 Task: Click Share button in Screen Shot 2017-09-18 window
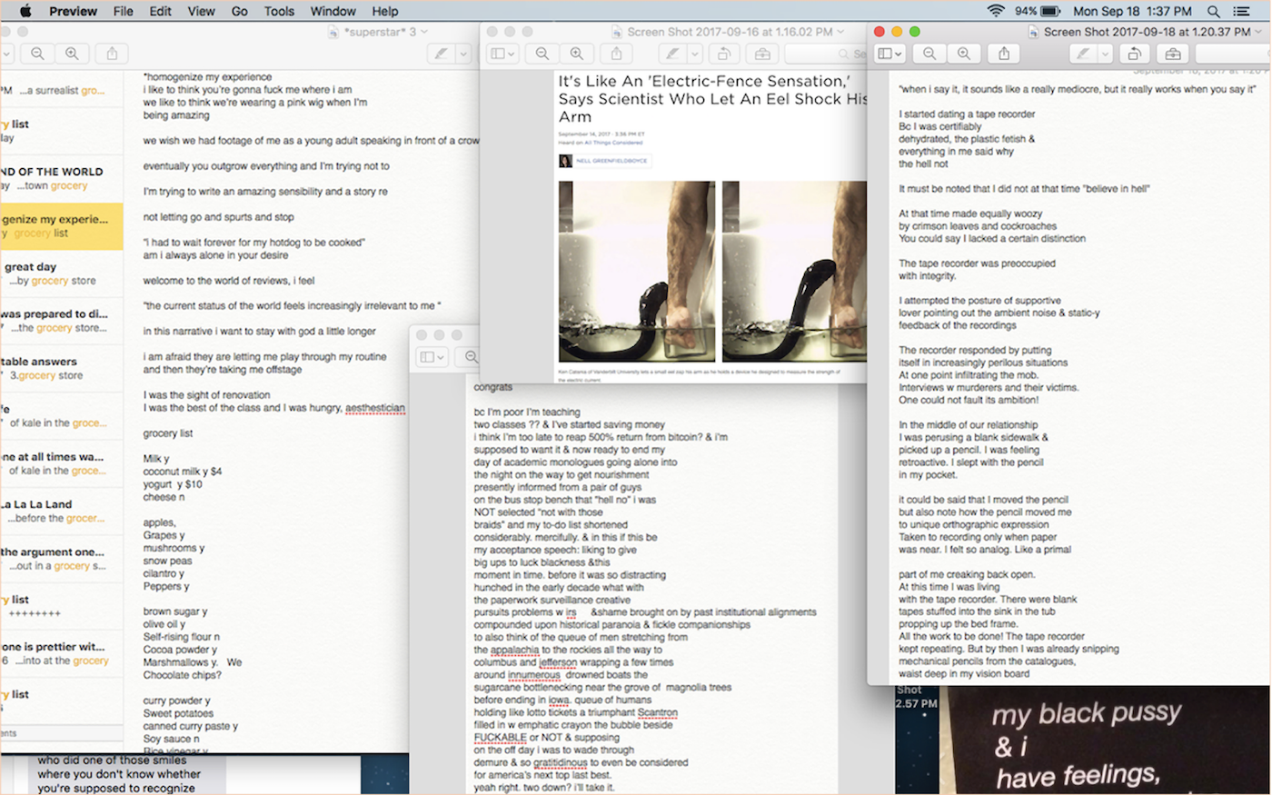click(x=1004, y=54)
